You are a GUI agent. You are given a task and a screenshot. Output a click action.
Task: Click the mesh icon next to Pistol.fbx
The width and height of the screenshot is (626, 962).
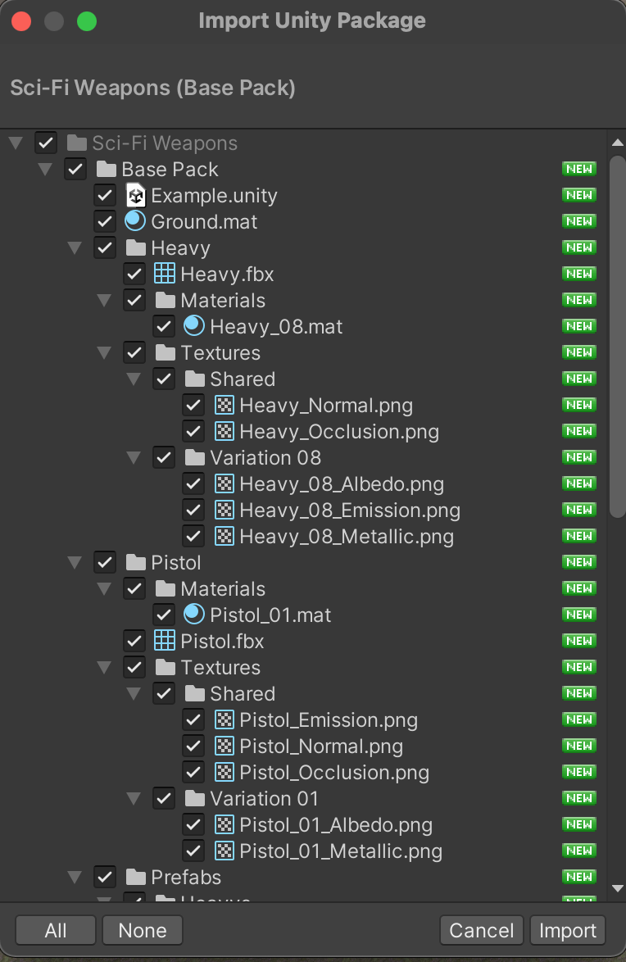pyautogui.click(x=165, y=641)
